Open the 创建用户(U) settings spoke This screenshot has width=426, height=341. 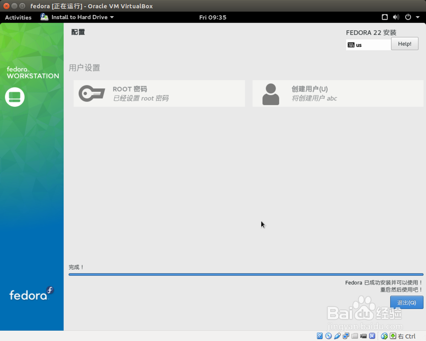(338, 94)
